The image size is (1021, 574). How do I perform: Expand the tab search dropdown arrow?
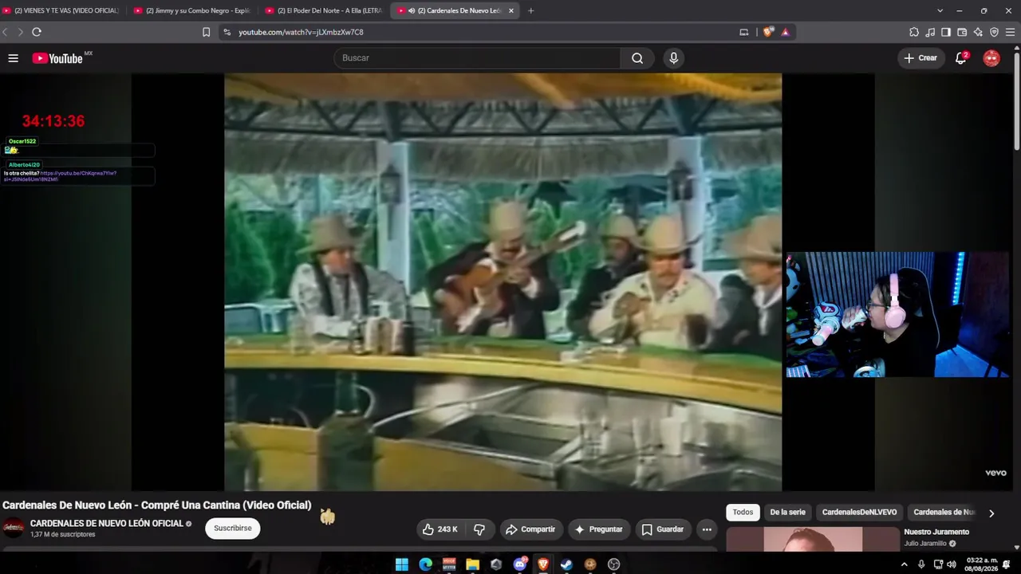[940, 10]
